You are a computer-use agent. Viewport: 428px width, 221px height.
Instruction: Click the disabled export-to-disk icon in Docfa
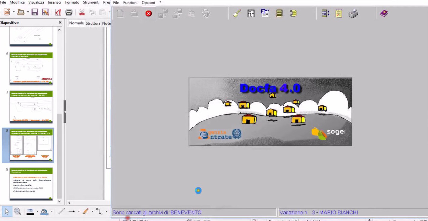(x=163, y=14)
